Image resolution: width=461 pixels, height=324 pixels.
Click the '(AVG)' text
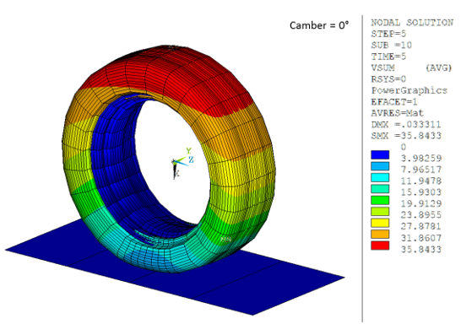pyautogui.click(x=438, y=67)
